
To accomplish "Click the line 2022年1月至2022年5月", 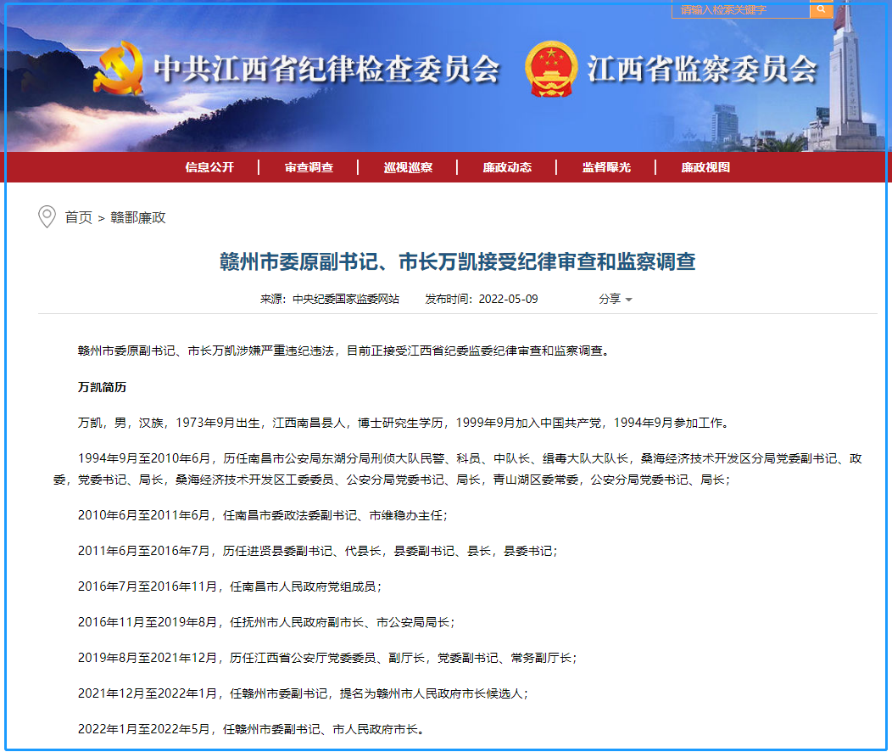I will point(251,729).
